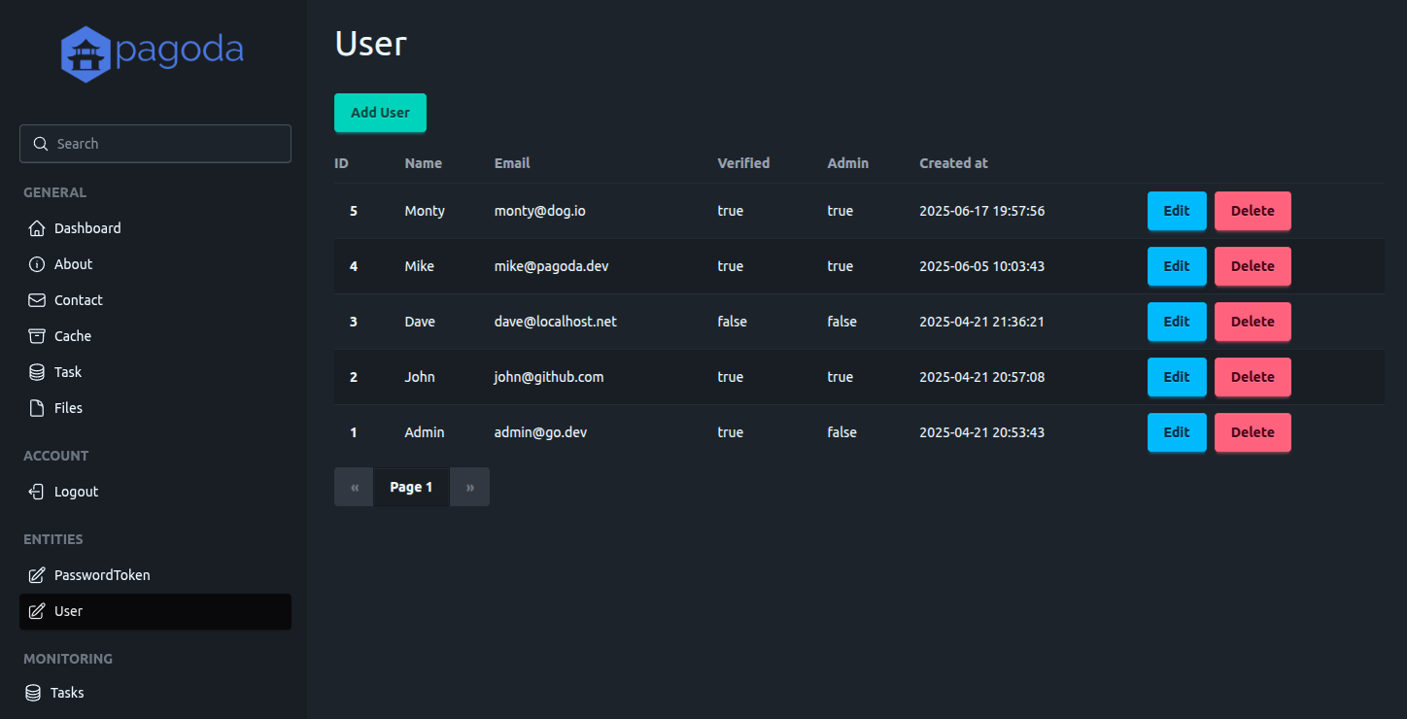Edit the user Monty

point(1176,211)
